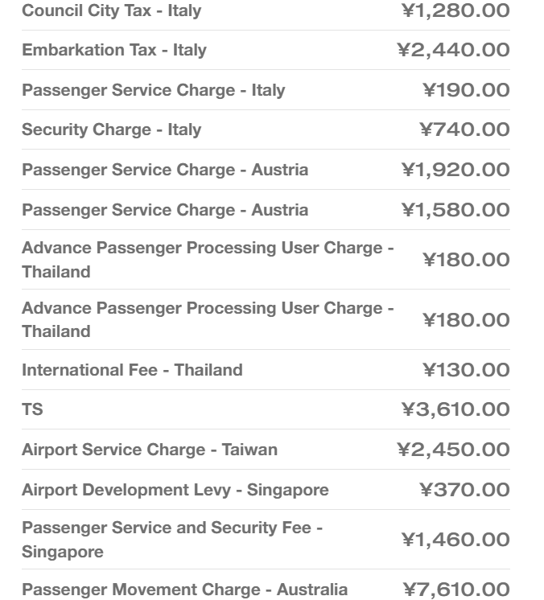Click Passenger Service and Security Fee - Singapore
Image resolution: width=544 pixels, height=600 pixels.
pyautogui.click(x=172, y=540)
